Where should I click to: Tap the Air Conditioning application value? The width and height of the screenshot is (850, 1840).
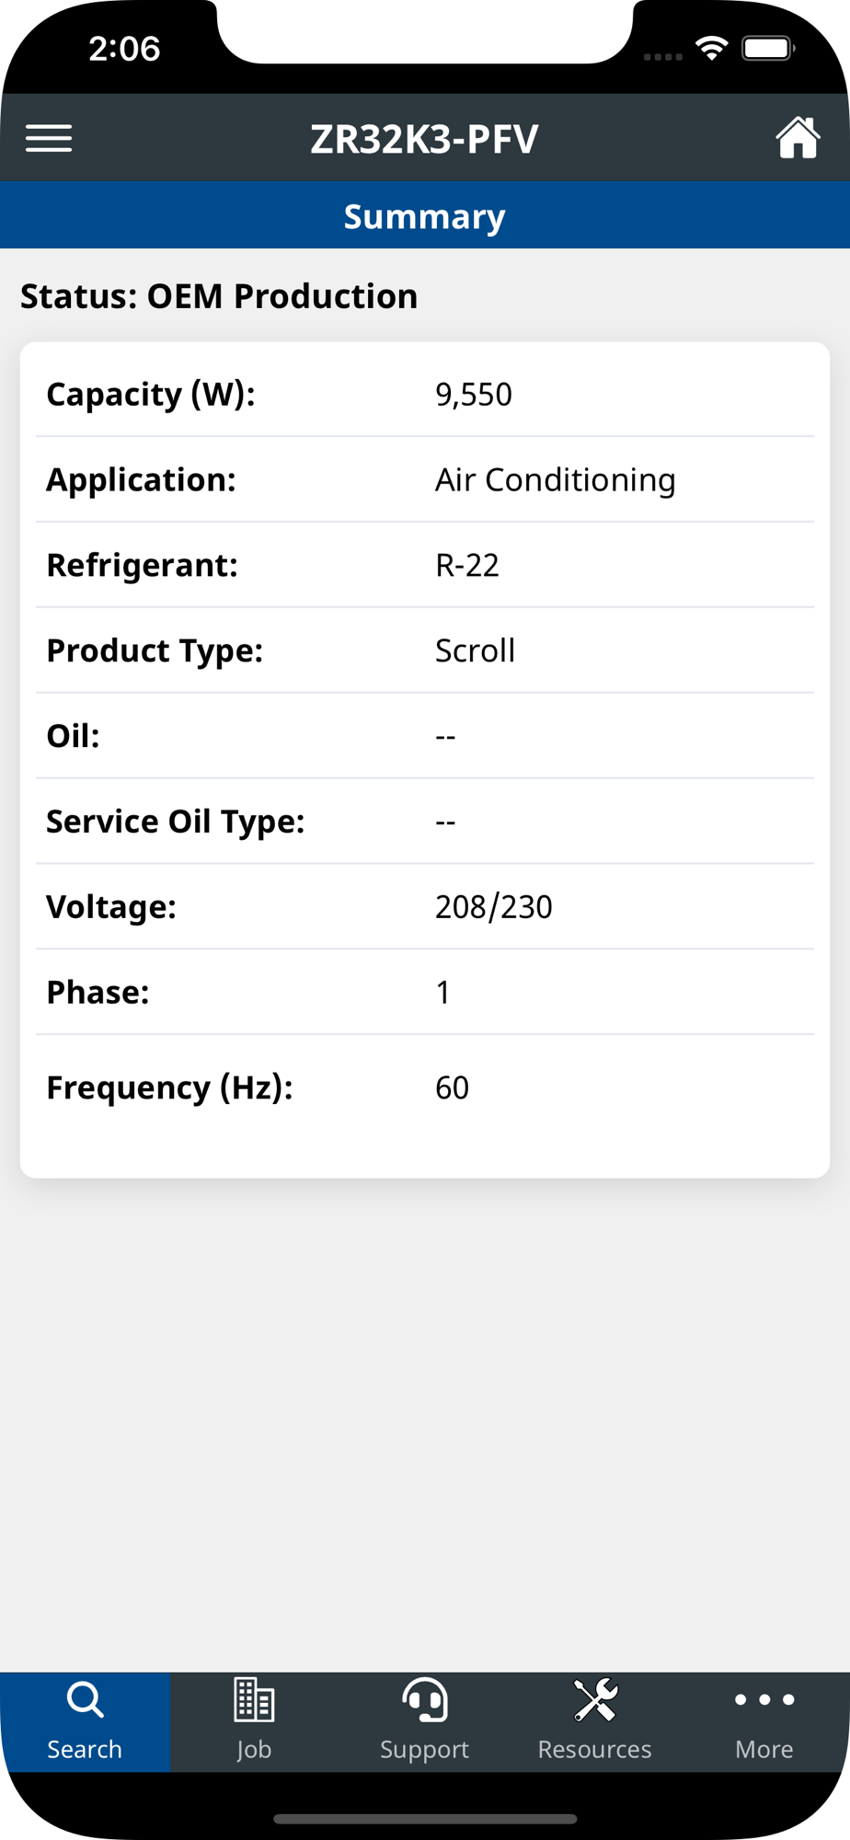pyautogui.click(x=556, y=480)
